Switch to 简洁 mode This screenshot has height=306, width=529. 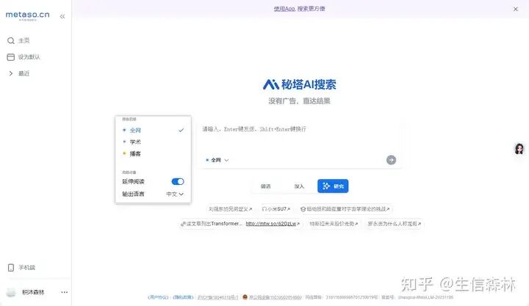tap(266, 186)
